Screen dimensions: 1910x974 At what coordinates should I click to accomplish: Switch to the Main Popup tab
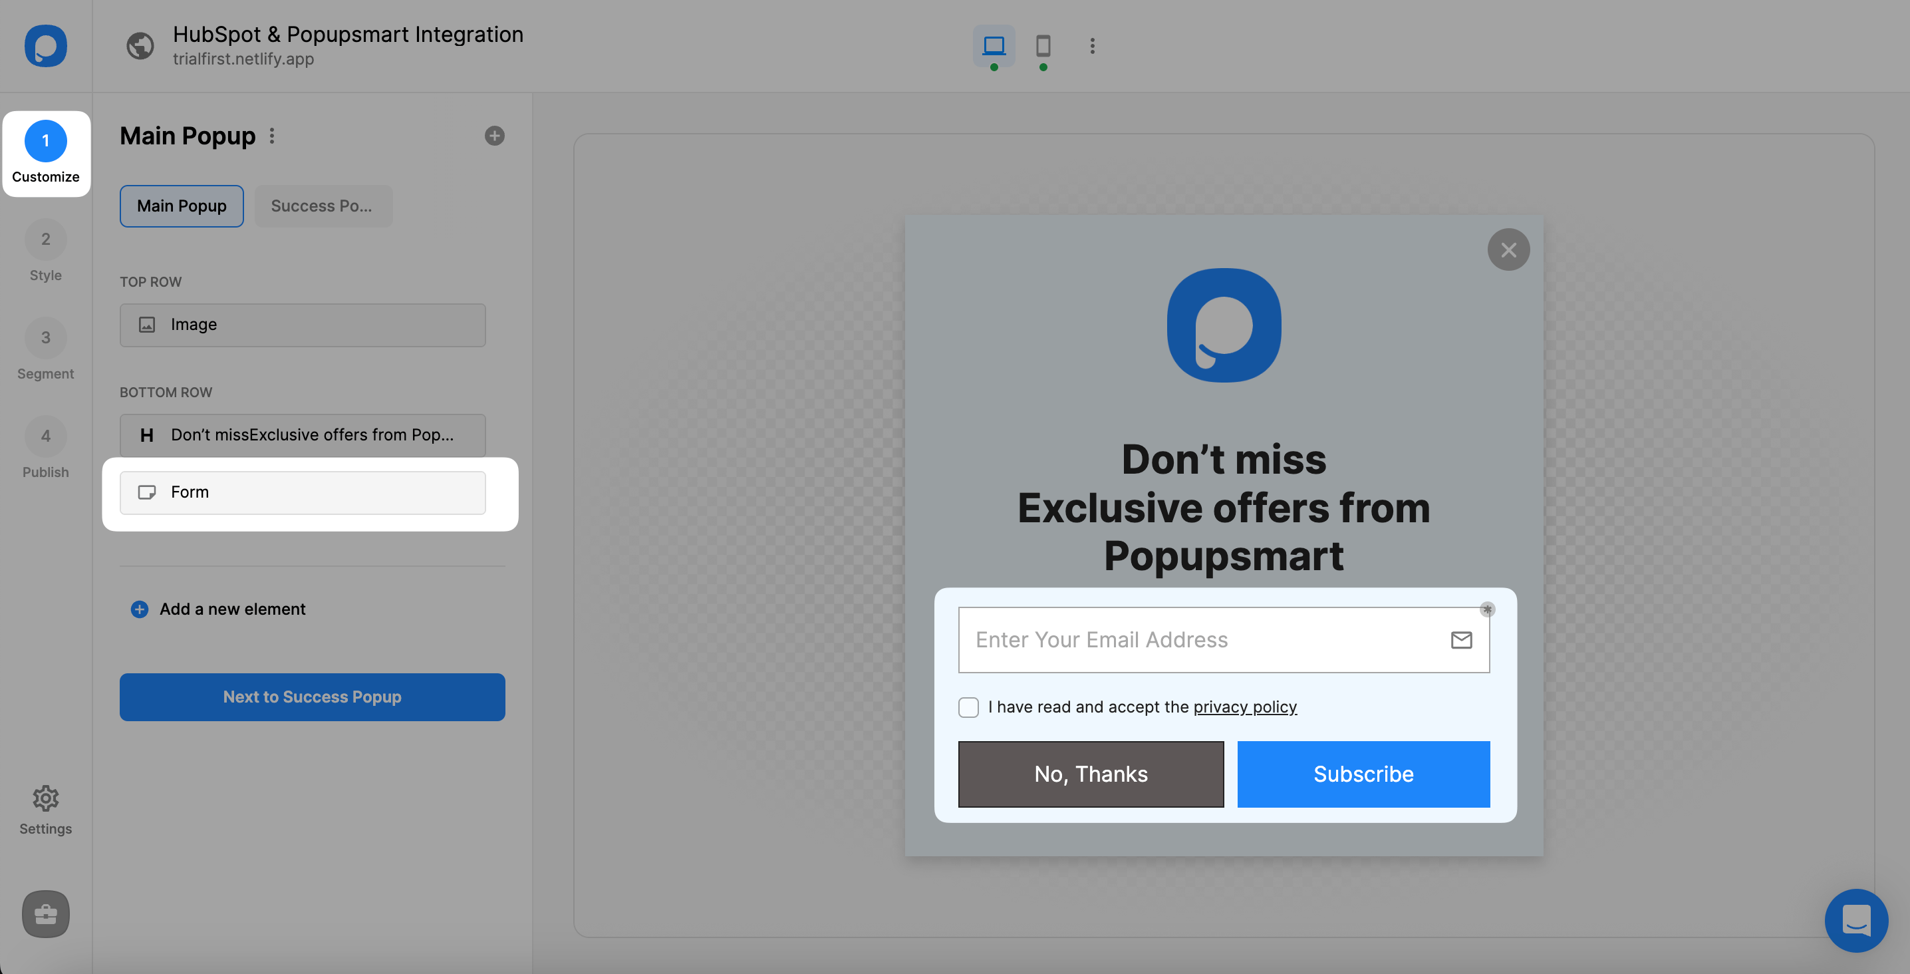(180, 205)
